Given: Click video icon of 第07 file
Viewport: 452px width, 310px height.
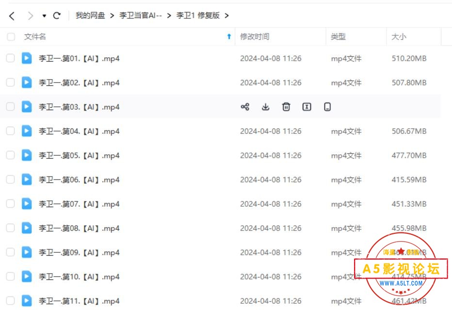Looking at the screenshot, I should (x=27, y=203).
